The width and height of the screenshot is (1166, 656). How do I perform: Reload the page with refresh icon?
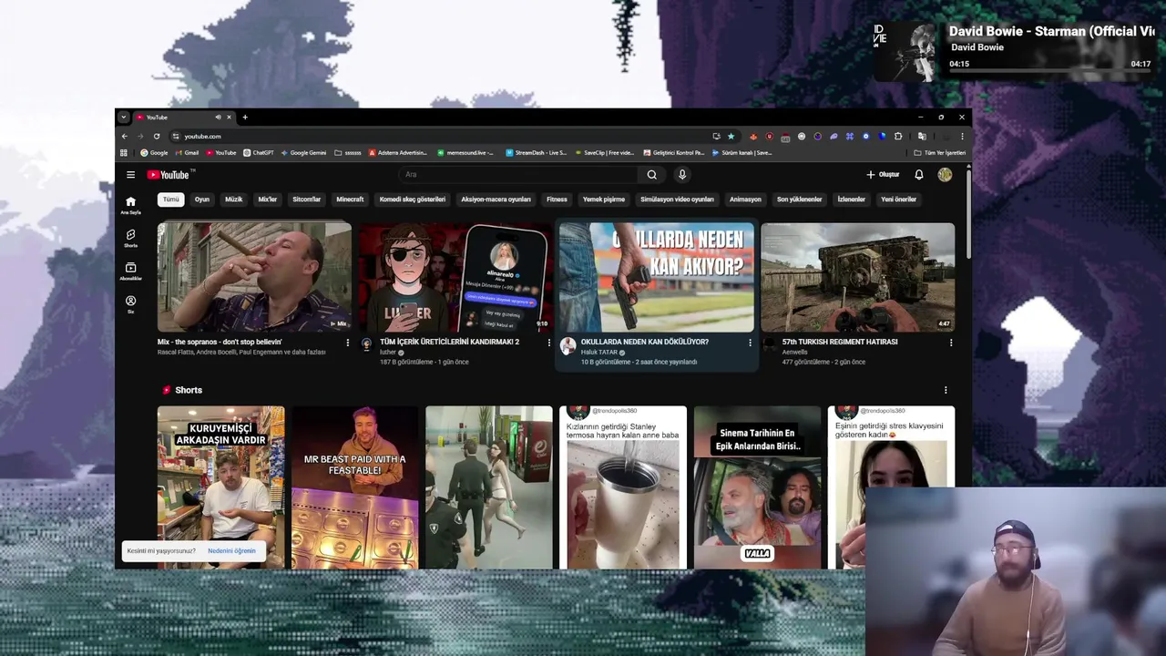pyautogui.click(x=157, y=137)
